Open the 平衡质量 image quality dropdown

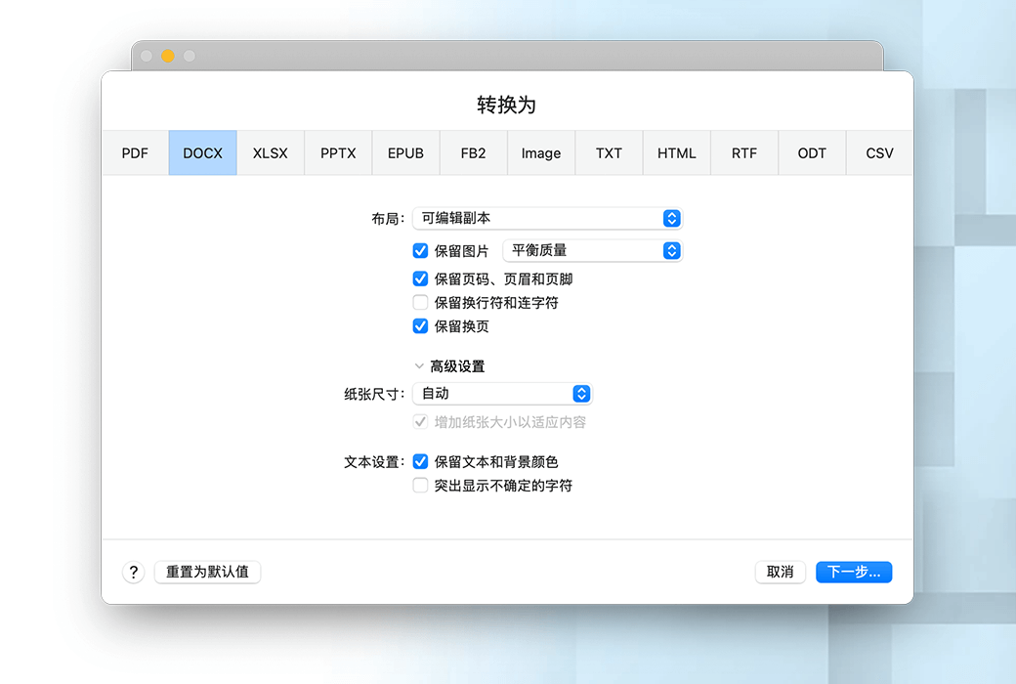tap(591, 251)
